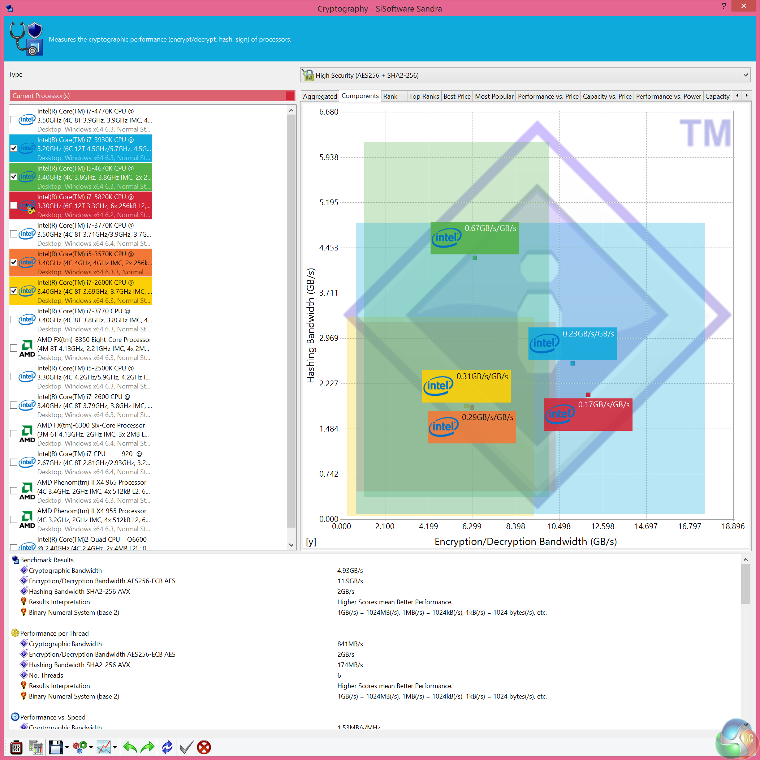Click the blue refresh arrows icon
This screenshot has width=760, height=760.
pyautogui.click(x=167, y=747)
